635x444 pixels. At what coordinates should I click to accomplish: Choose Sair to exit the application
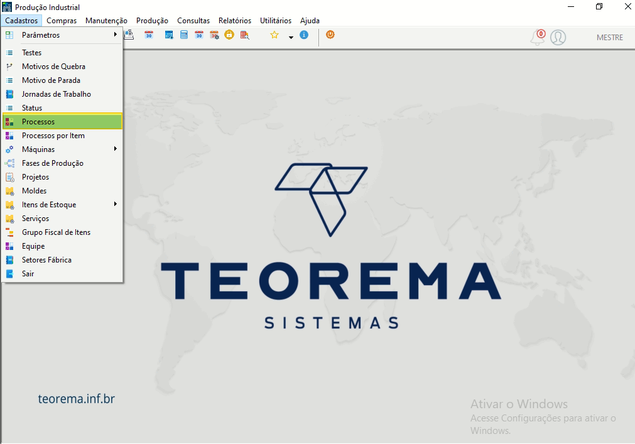[62, 274]
